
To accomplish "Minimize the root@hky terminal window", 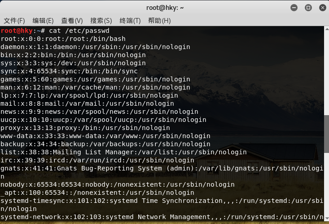I will click(x=294, y=8).
